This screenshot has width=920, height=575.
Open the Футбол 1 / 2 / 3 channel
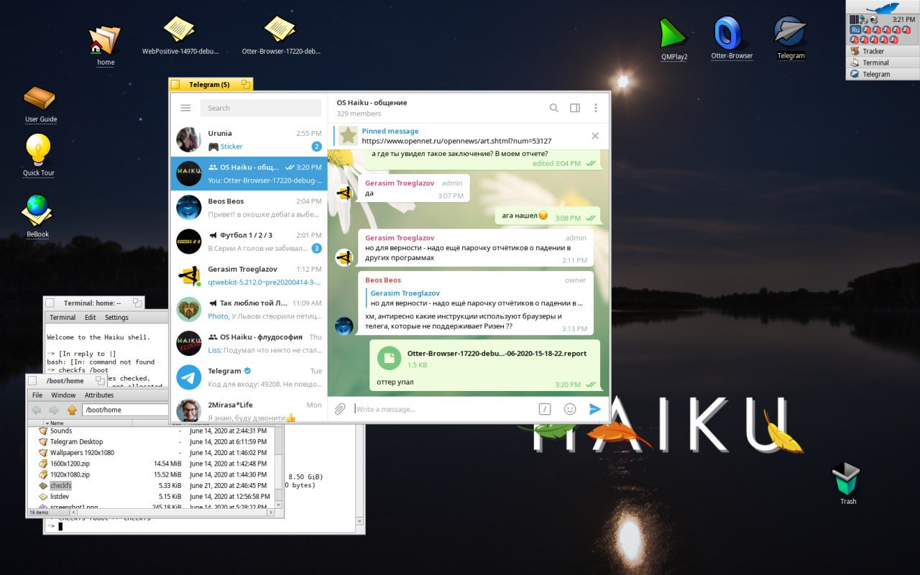pyautogui.click(x=249, y=242)
